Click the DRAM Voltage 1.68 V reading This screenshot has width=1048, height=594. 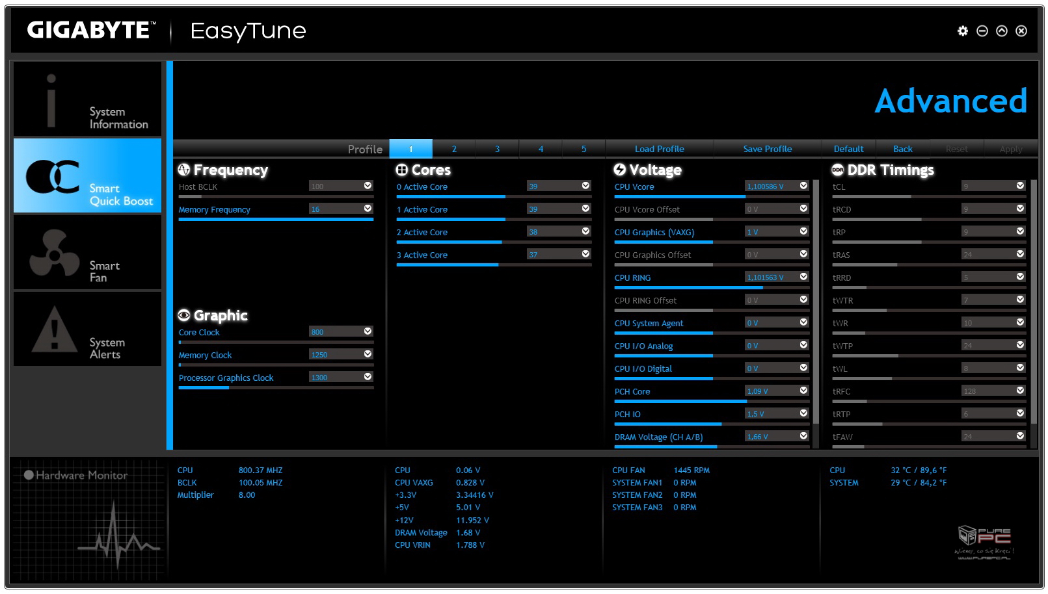(x=437, y=532)
